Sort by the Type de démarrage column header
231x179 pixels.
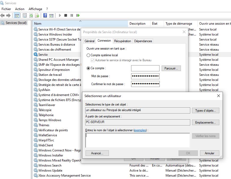pos(180,23)
